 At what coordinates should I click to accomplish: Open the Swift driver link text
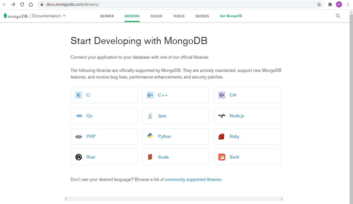234,157
